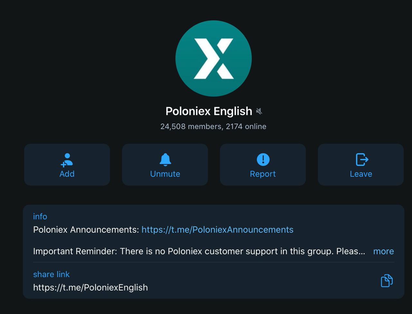This screenshot has height=314, width=412.
Task: Click the Important Reminder description text
Action: click(x=199, y=251)
